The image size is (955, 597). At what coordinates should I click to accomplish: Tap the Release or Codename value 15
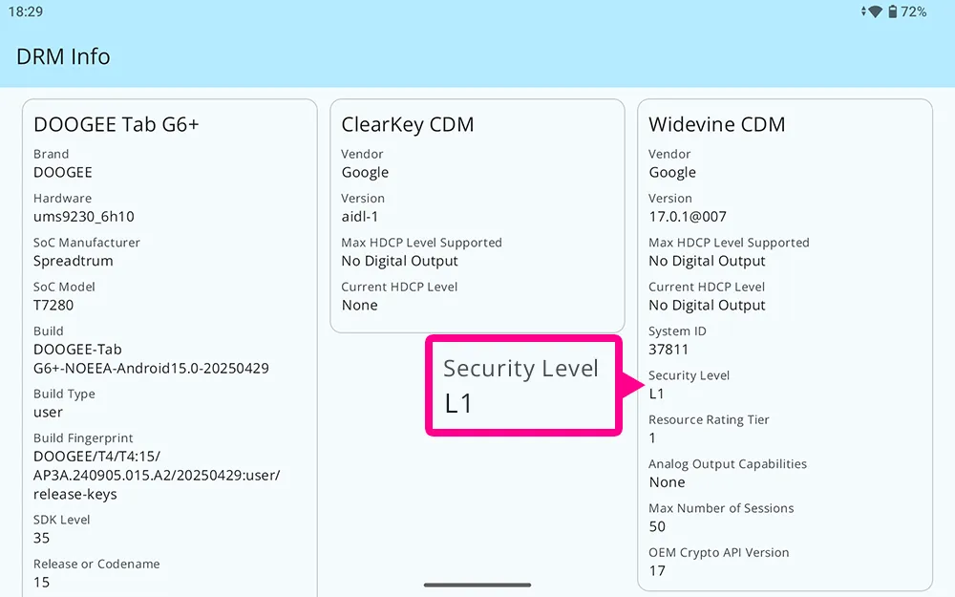41,583
